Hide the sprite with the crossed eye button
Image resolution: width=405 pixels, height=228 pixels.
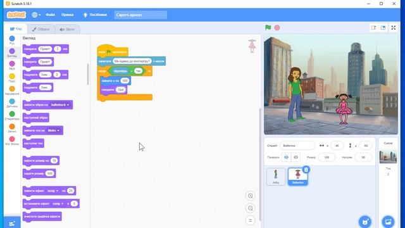click(296, 157)
